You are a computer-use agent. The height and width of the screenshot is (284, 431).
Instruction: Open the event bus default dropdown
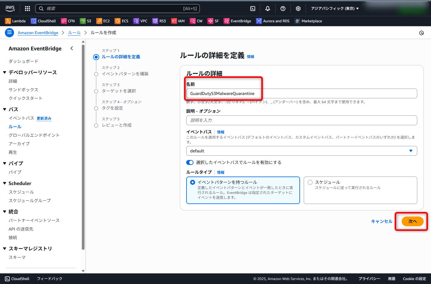pyautogui.click(x=301, y=151)
